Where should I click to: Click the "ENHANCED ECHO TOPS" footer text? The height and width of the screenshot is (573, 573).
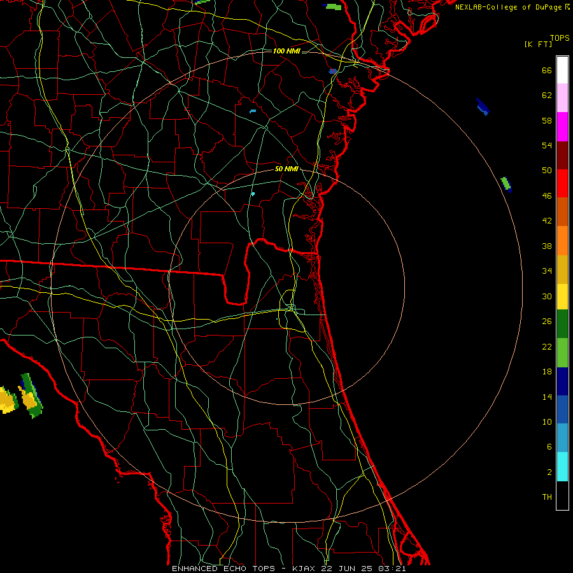[x=223, y=569]
